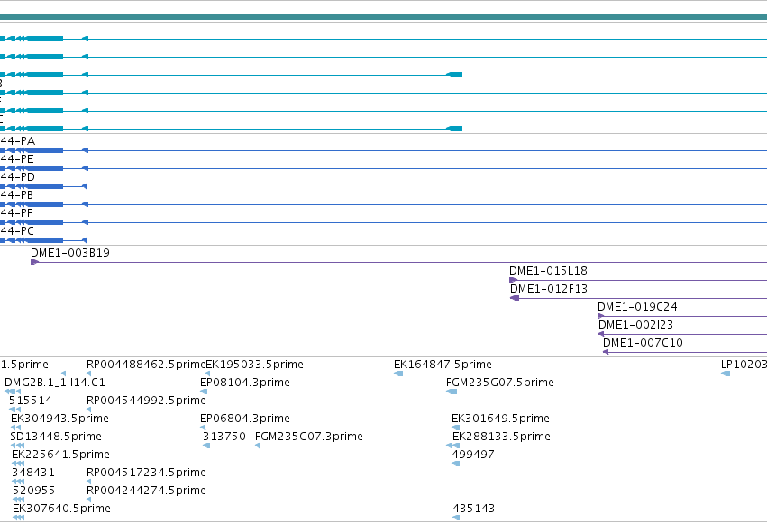Screen dimensions: 767x522
Task: Click the arrow glyph under the 435143 label
Action: point(456,517)
